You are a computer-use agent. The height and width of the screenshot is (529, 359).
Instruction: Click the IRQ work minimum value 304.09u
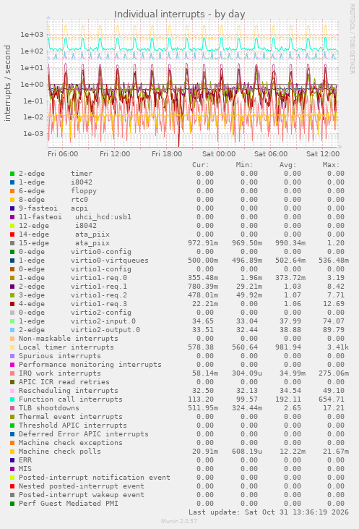coord(247,373)
